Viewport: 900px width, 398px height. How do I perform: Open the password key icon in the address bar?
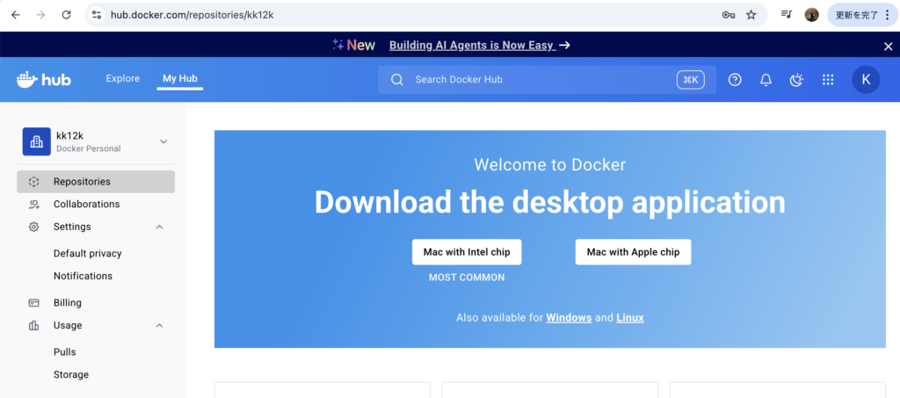click(729, 15)
